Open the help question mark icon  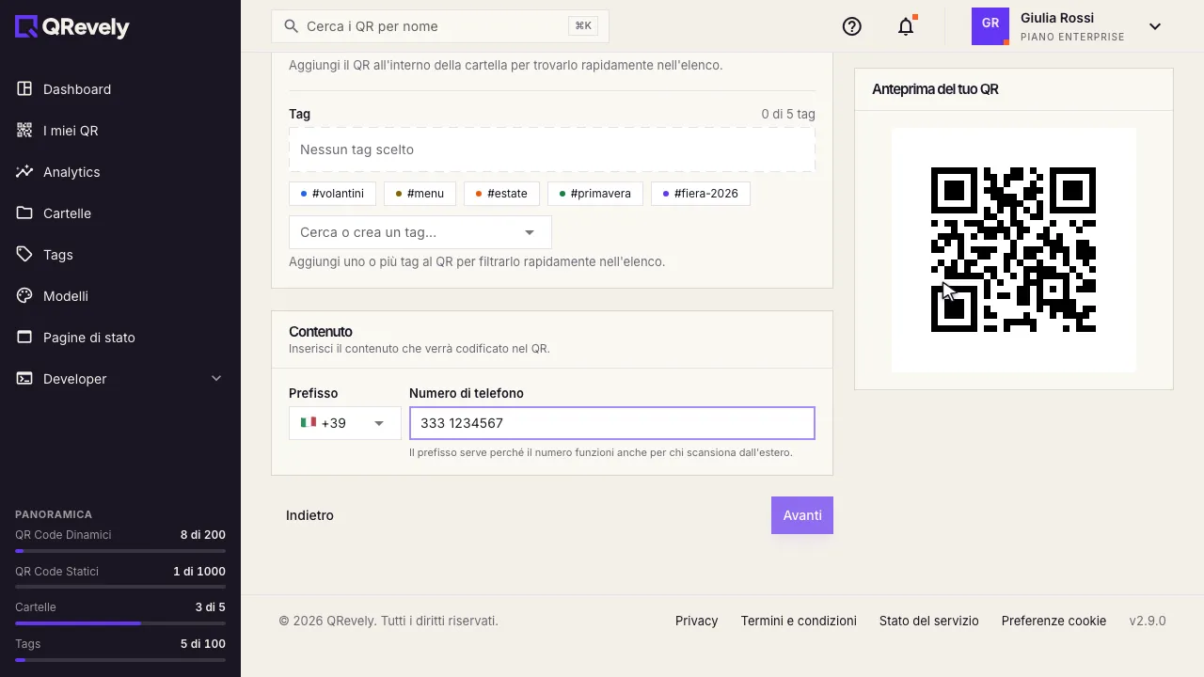[852, 26]
